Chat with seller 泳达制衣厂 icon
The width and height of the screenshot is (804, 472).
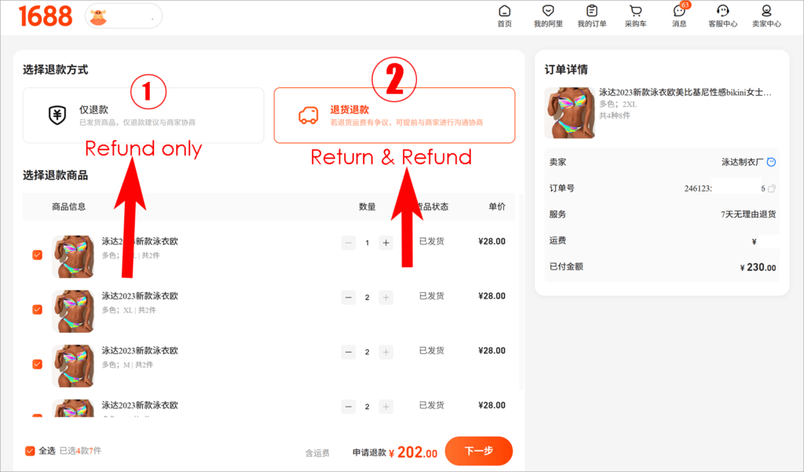[x=771, y=162]
